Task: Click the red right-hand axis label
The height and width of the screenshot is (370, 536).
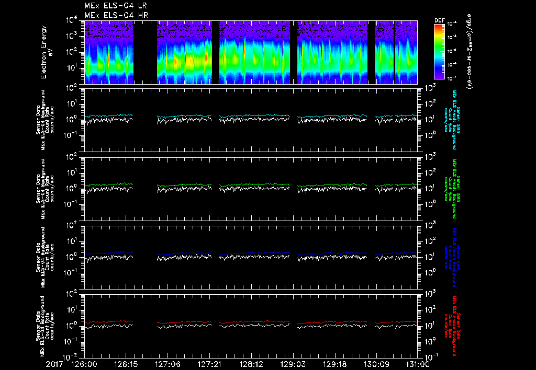Action: pyautogui.click(x=452, y=326)
